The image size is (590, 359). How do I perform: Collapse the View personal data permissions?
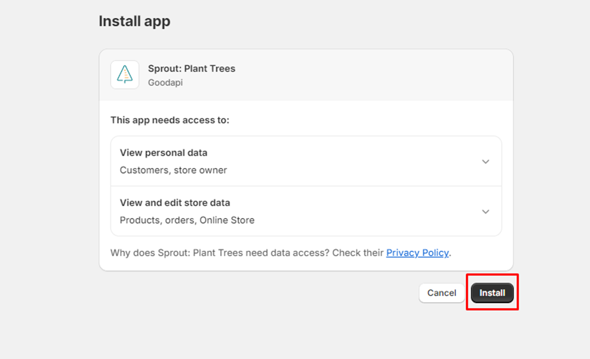485,162
